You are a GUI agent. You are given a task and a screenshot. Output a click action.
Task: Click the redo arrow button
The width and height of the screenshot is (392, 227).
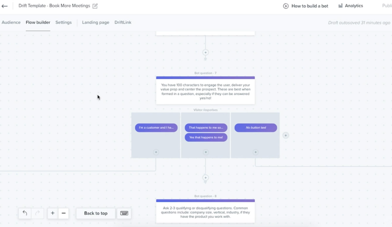pos(38,213)
